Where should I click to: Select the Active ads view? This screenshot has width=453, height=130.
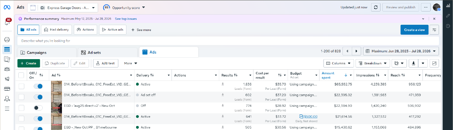[x=113, y=30]
